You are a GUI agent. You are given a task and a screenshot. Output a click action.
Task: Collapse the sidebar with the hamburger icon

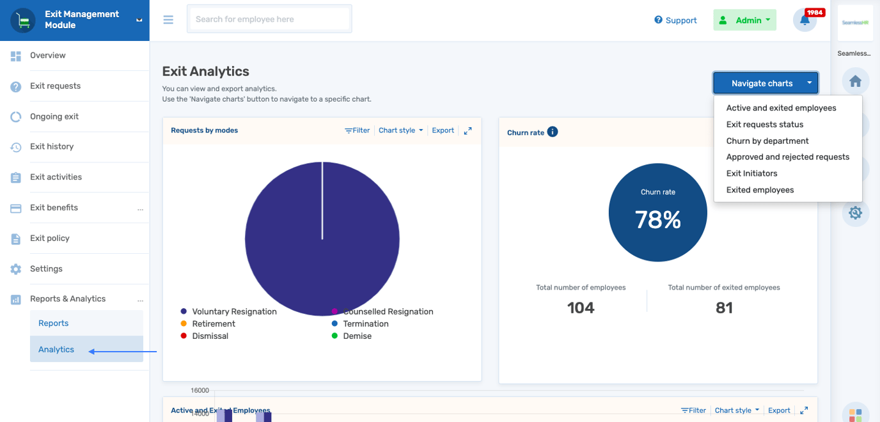[168, 19]
